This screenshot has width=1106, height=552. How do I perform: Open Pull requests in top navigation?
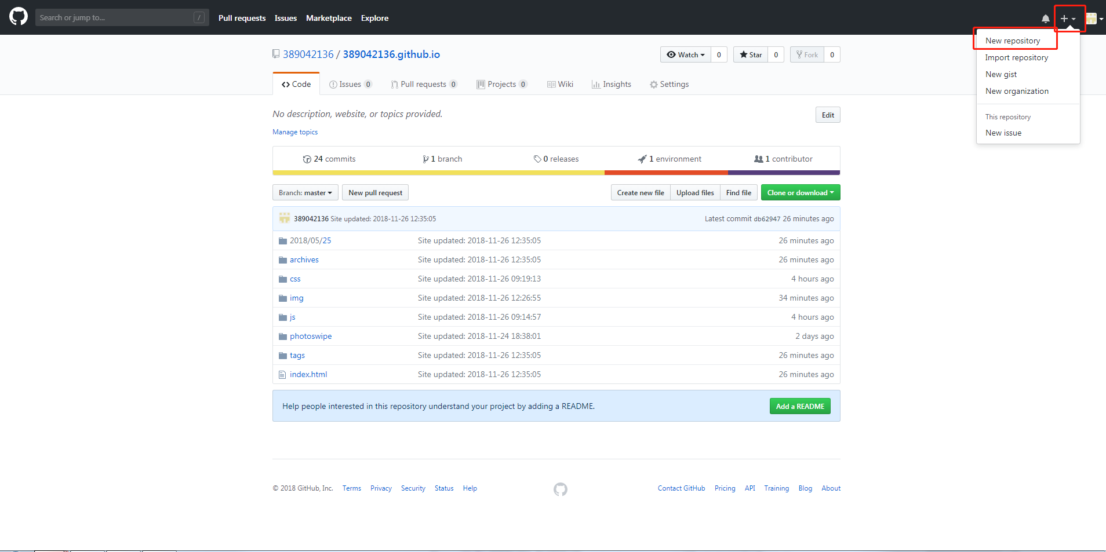pyautogui.click(x=242, y=18)
